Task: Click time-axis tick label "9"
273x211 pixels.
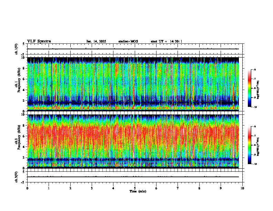Action: [x=221, y=188]
